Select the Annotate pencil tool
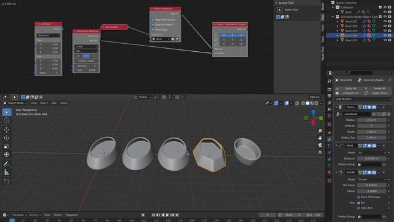Image resolution: width=394 pixels, height=222 pixels. pyautogui.click(x=7, y=164)
